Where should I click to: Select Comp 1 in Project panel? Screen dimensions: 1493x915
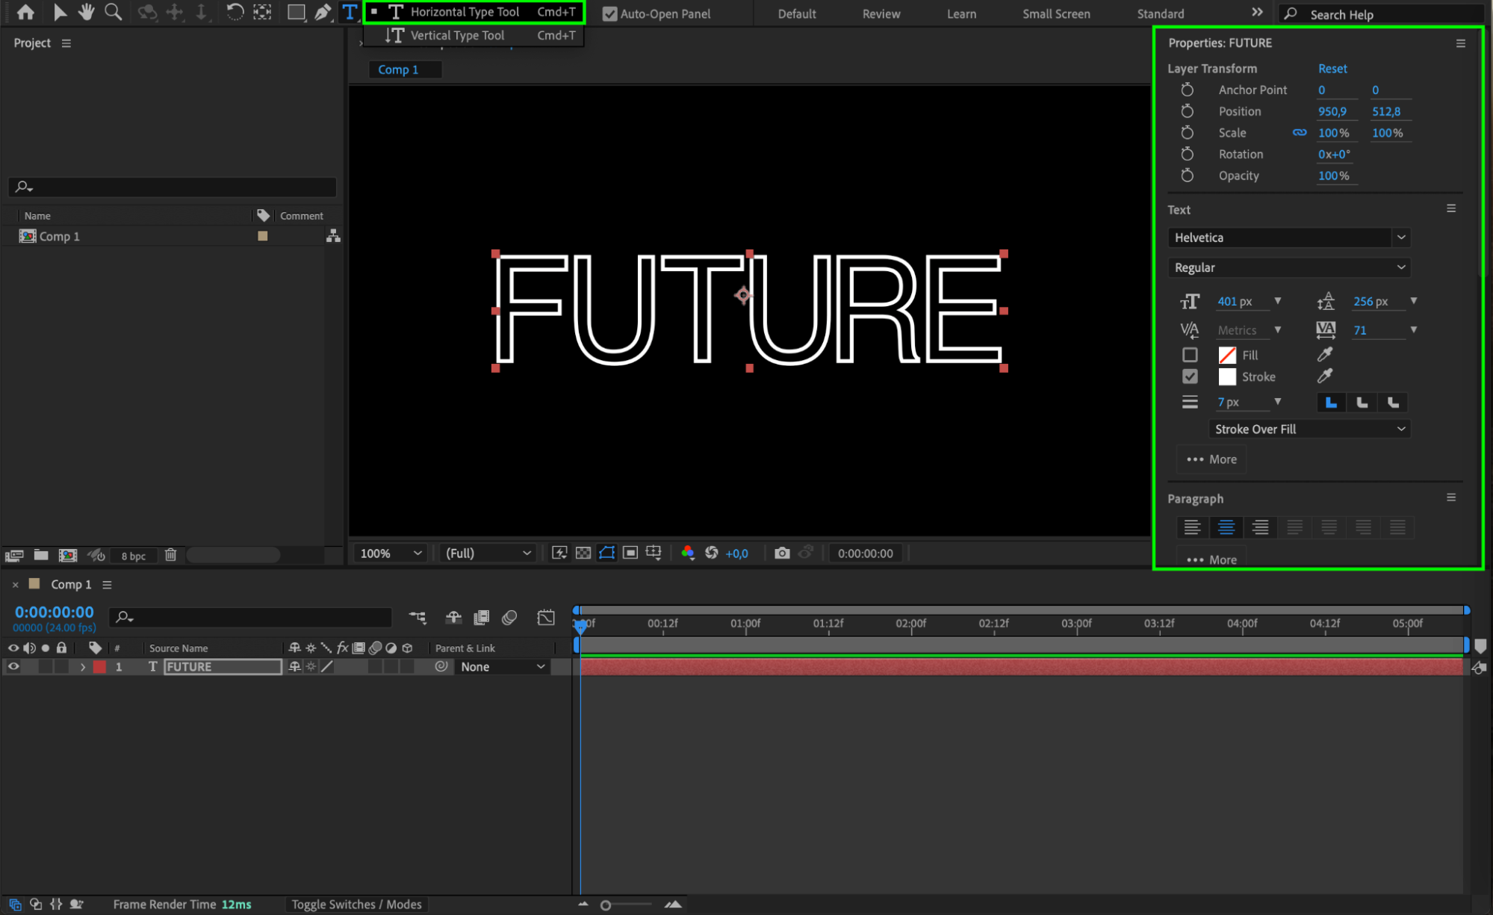click(x=59, y=236)
